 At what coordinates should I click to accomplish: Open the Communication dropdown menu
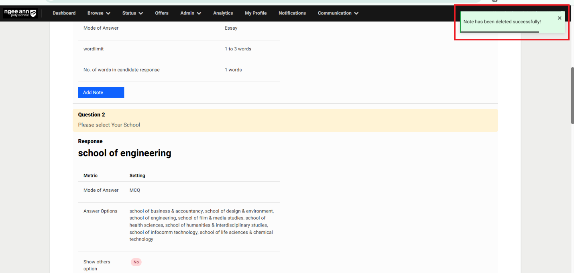338,13
